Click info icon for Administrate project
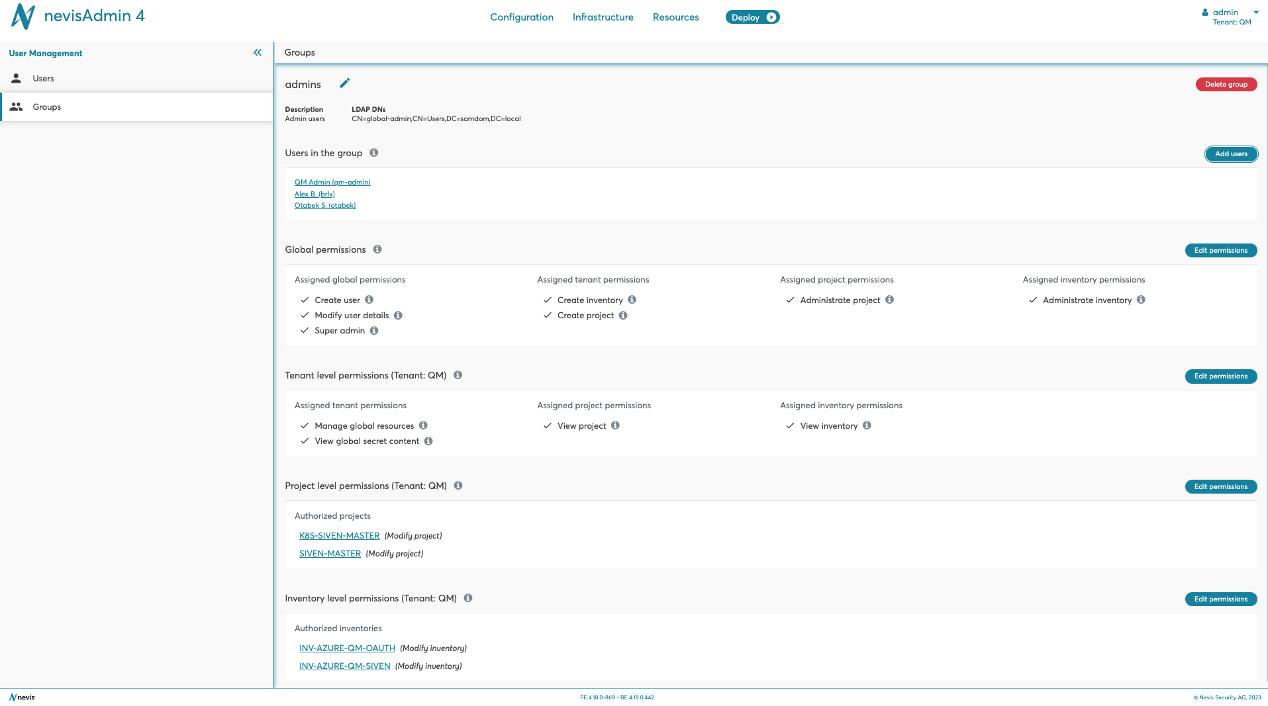 pos(890,300)
